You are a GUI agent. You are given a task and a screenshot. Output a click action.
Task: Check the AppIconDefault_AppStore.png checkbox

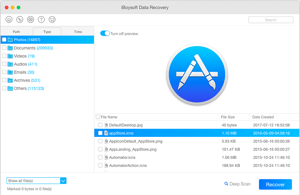(100, 141)
